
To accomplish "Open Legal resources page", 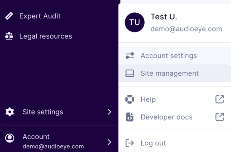I will pos(46,36).
